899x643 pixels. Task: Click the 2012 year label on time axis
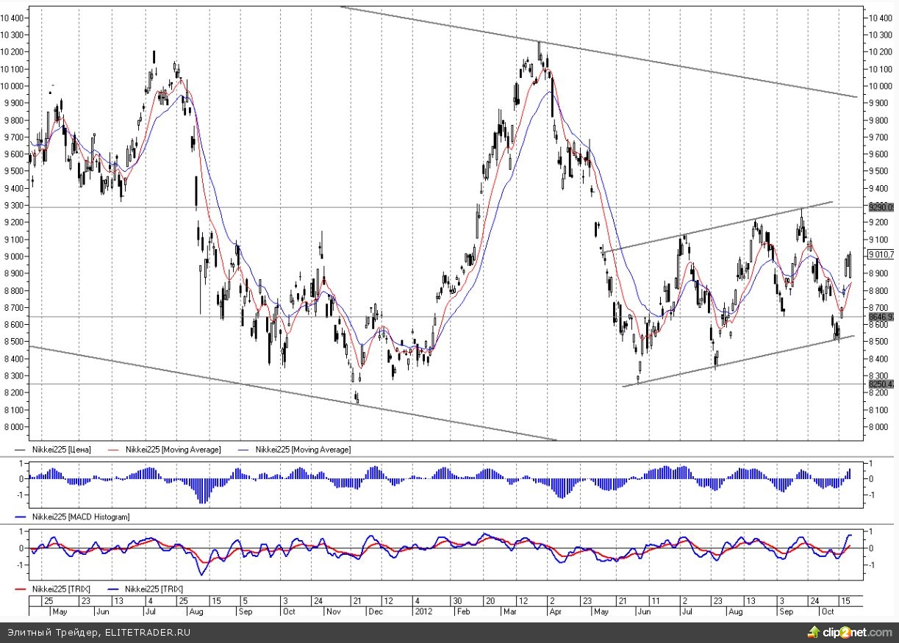424,611
